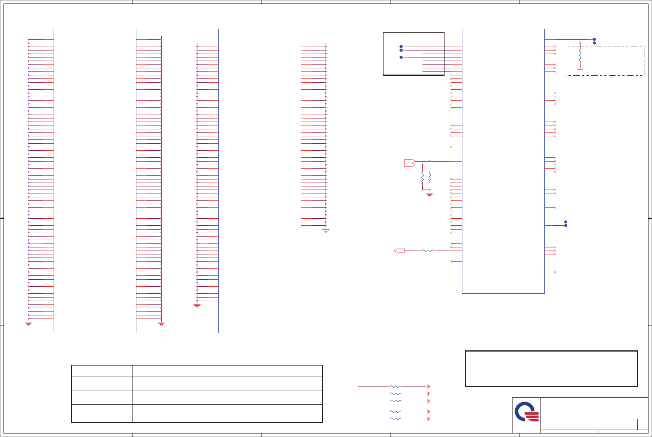This screenshot has width=652, height=437.
Task: Click the paired red port symbols feeding the vertical resistors
Action: coord(410,163)
